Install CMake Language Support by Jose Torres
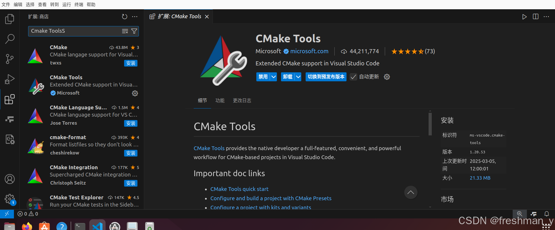 [131, 123]
